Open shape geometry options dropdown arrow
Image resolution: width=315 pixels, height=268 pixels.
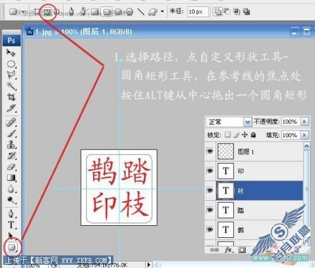click(162, 11)
